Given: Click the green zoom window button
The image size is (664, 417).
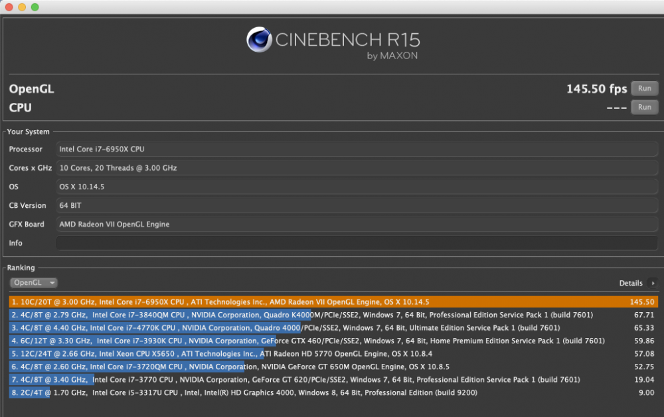Looking at the screenshot, I should tap(35, 7).
